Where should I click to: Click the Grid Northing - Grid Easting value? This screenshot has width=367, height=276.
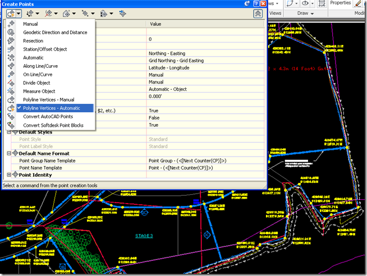[x=205, y=61]
